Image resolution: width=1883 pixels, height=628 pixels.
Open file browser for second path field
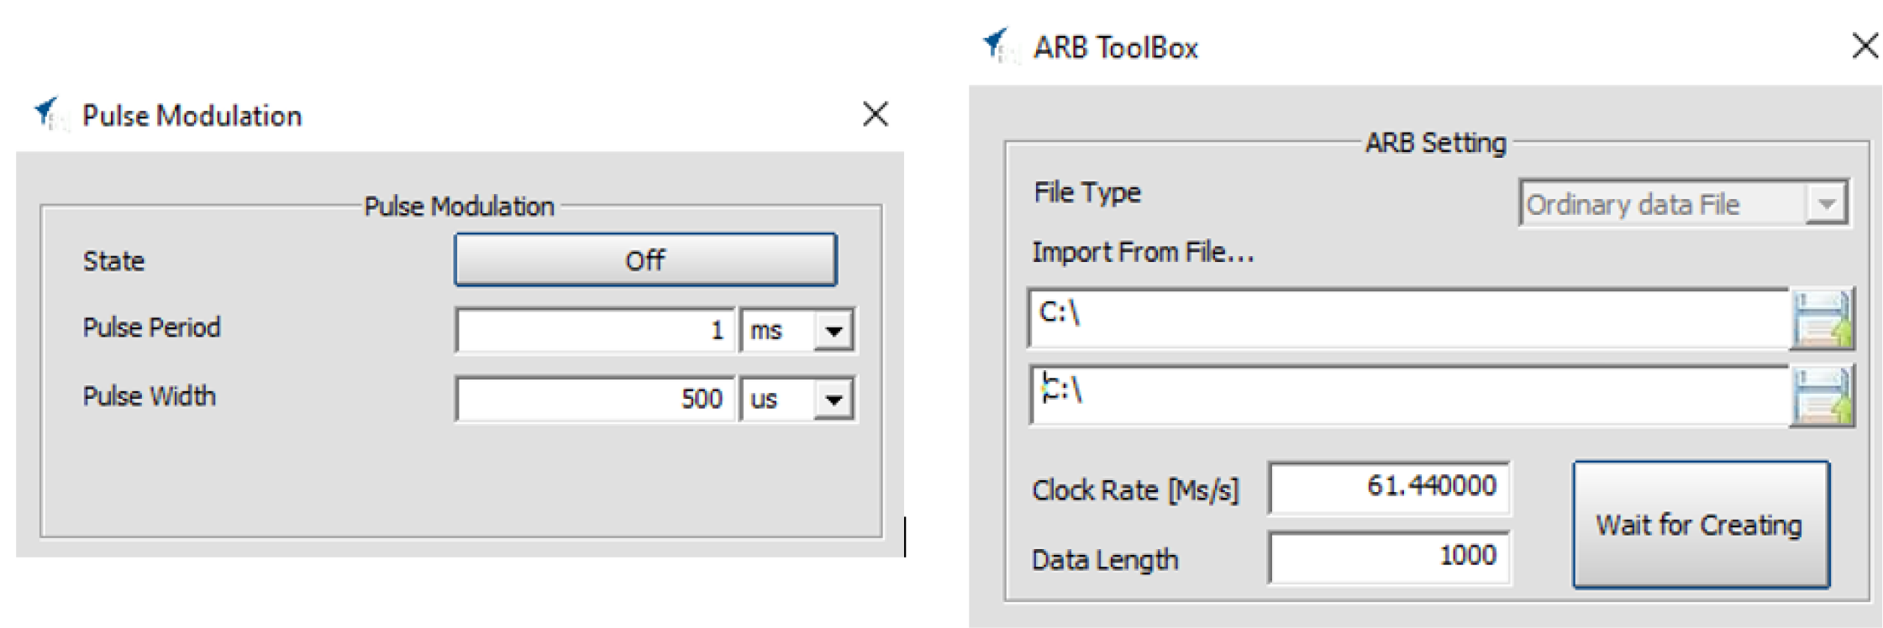coord(1820,396)
